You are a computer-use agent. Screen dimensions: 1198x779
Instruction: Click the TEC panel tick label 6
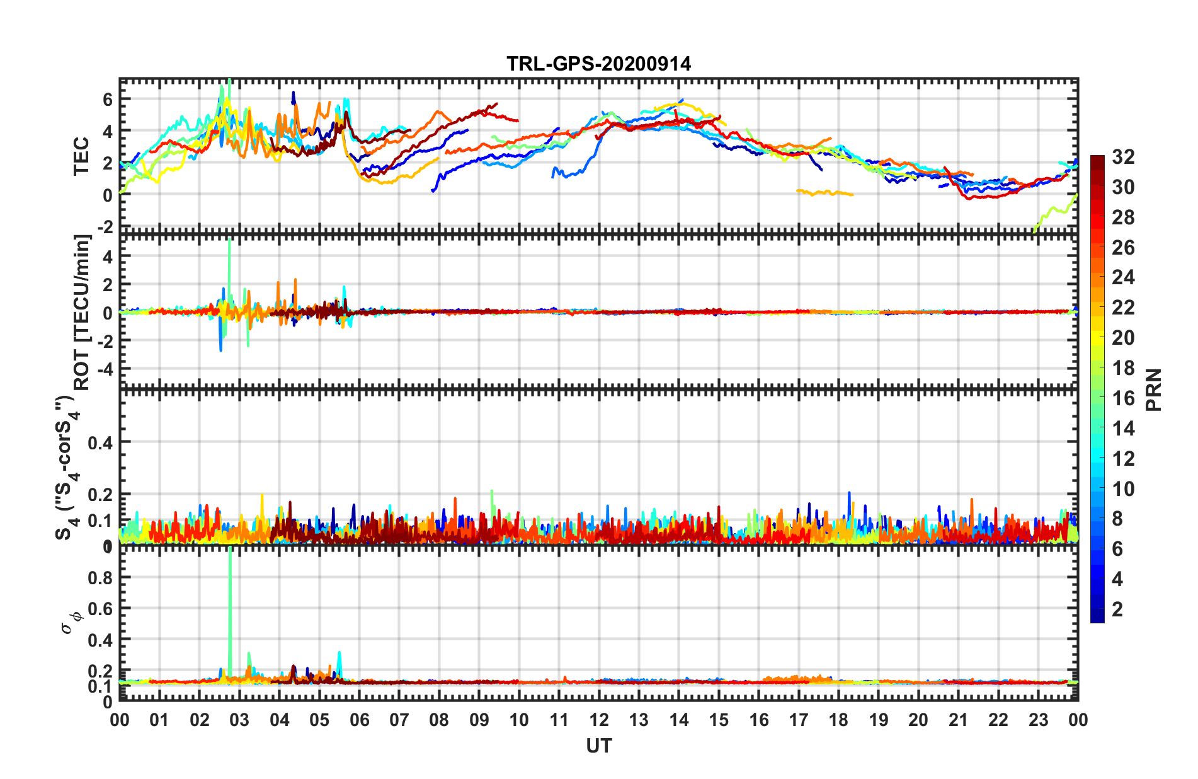pos(108,100)
